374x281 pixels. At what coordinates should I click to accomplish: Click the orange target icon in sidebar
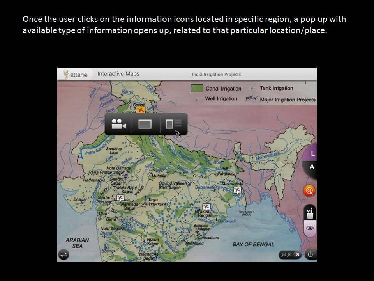[309, 190]
